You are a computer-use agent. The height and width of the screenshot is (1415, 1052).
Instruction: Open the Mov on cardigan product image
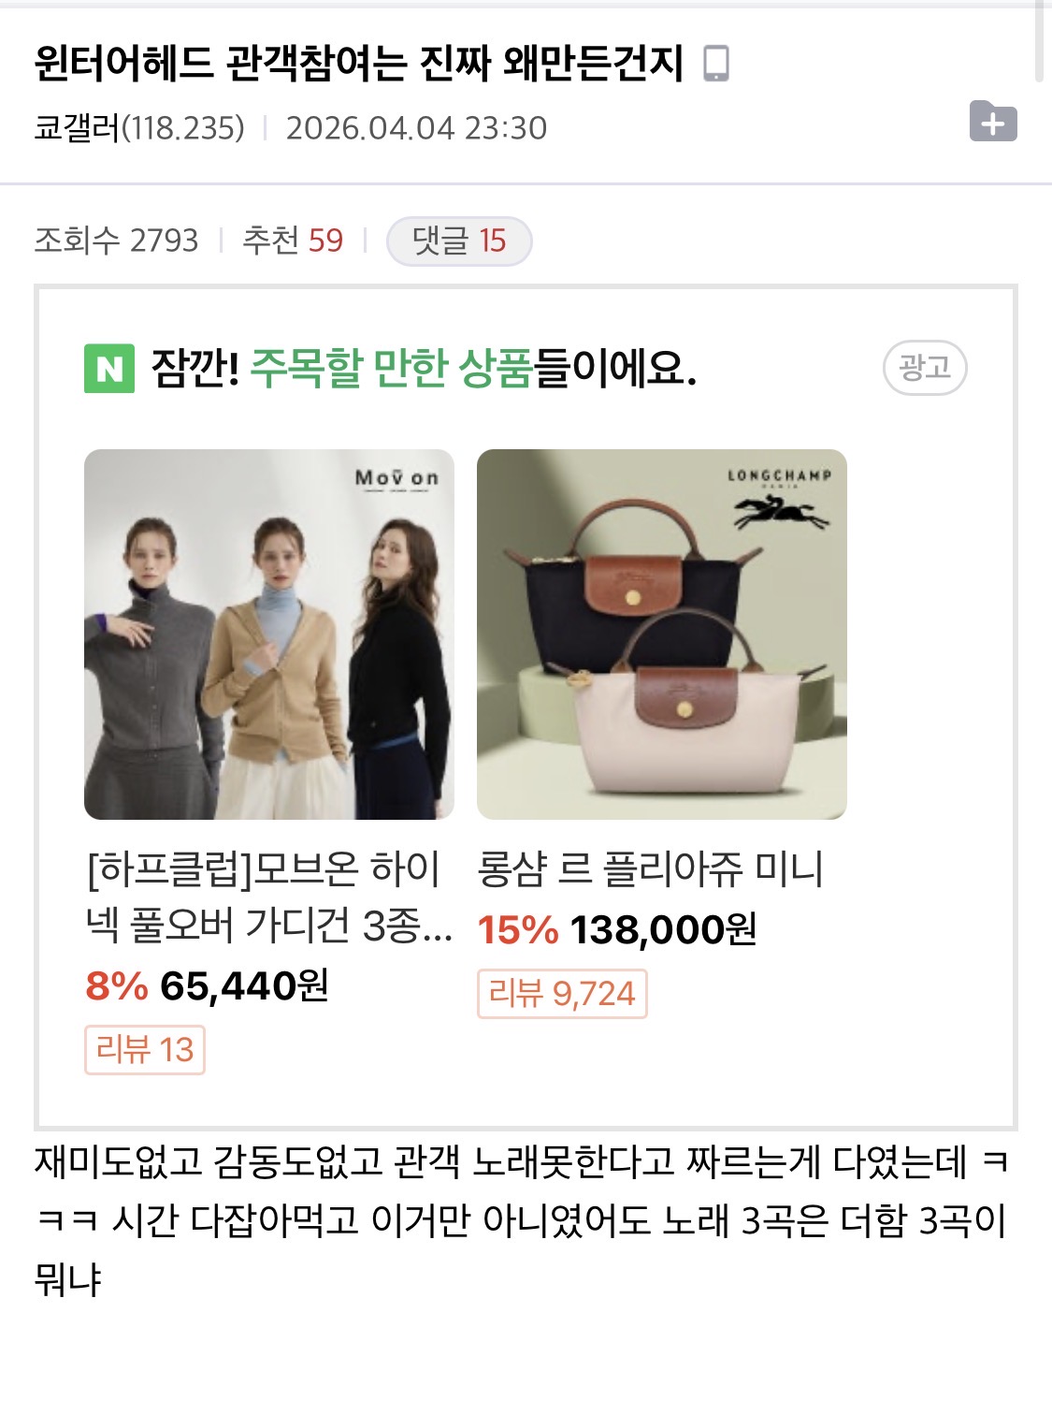269,635
